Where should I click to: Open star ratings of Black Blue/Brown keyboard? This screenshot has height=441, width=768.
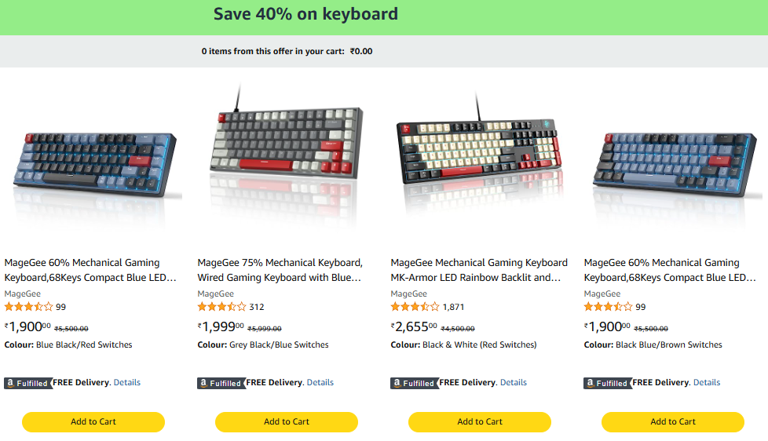608,307
